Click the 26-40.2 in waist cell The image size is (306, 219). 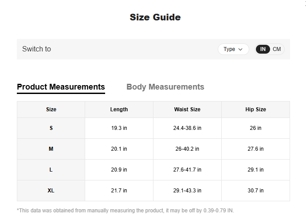click(187, 149)
